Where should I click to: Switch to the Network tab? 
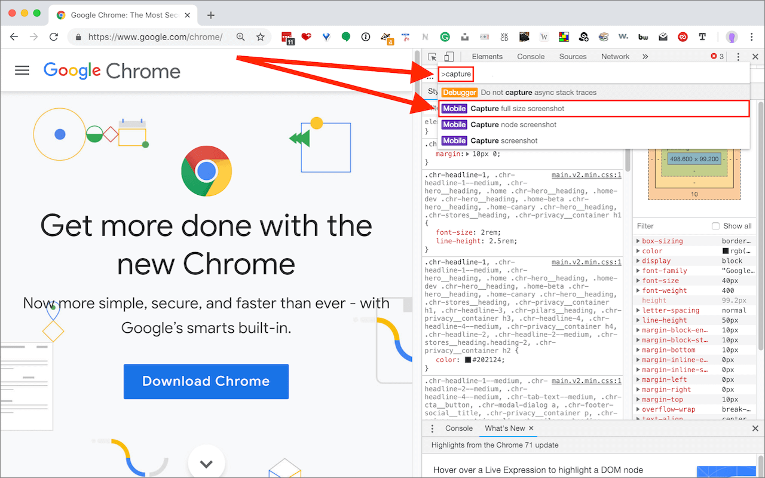(616, 57)
